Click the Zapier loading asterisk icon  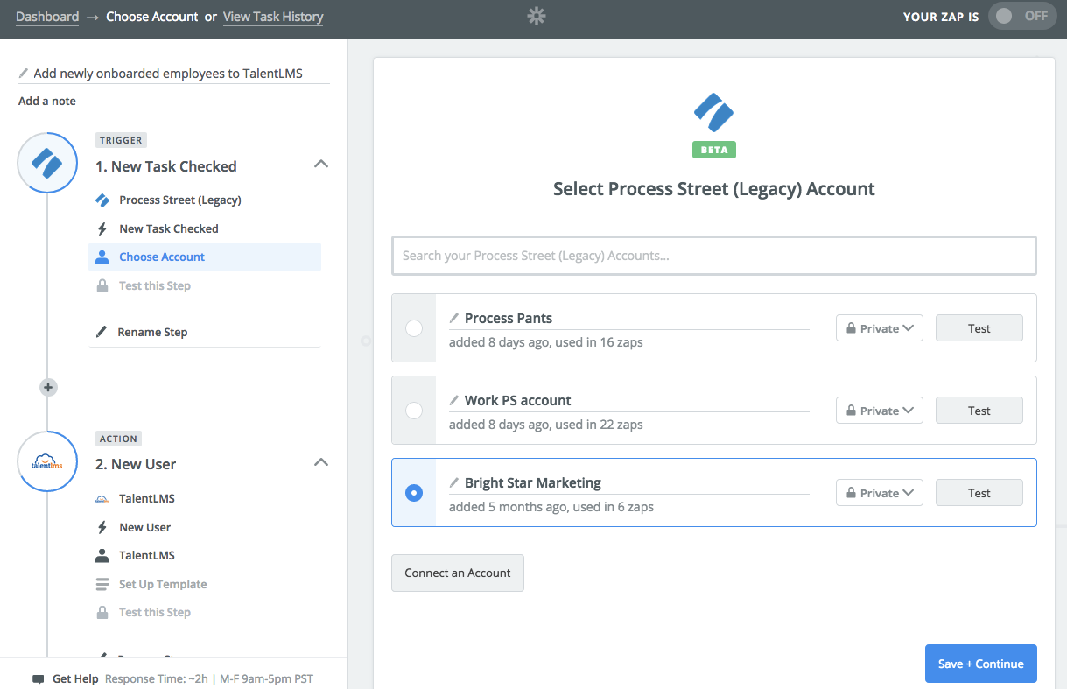click(x=537, y=16)
